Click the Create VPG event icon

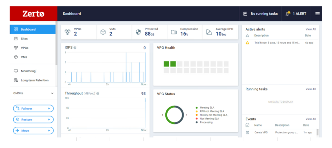[247, 132]
